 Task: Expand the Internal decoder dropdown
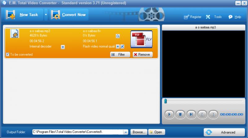pos(63,47)
